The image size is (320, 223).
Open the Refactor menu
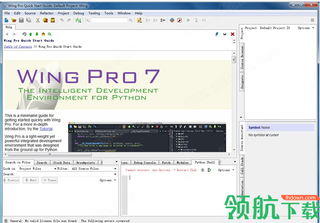pyautogui.click(x=47, y=13)
